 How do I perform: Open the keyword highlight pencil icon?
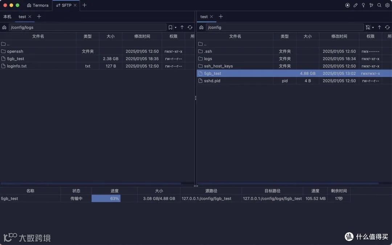355,5
